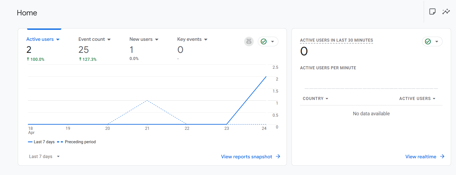Image resolution: width=456 pixels, height=175 pixels.
Task: Click the Preceding period legend entry
Action: pos(80,142)
